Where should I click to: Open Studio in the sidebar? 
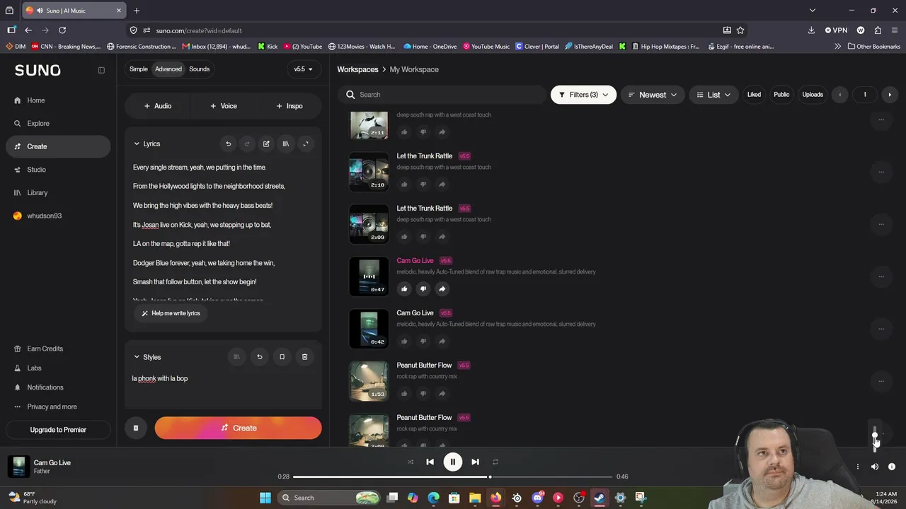(58, 170)
